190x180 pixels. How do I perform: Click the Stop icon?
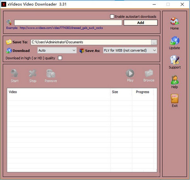[x=33, y=74]
